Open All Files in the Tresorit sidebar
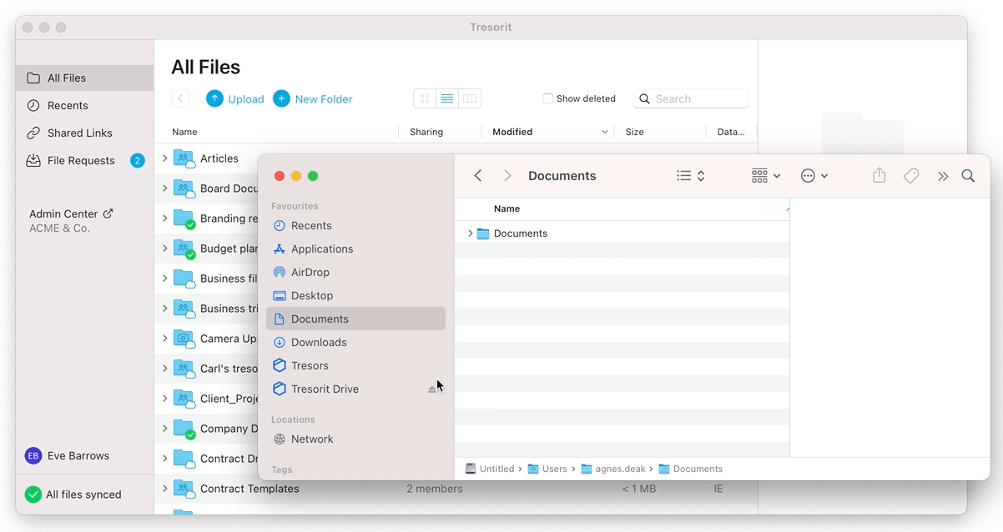This screenshot has height=532, width=1003. click(84, 78)
